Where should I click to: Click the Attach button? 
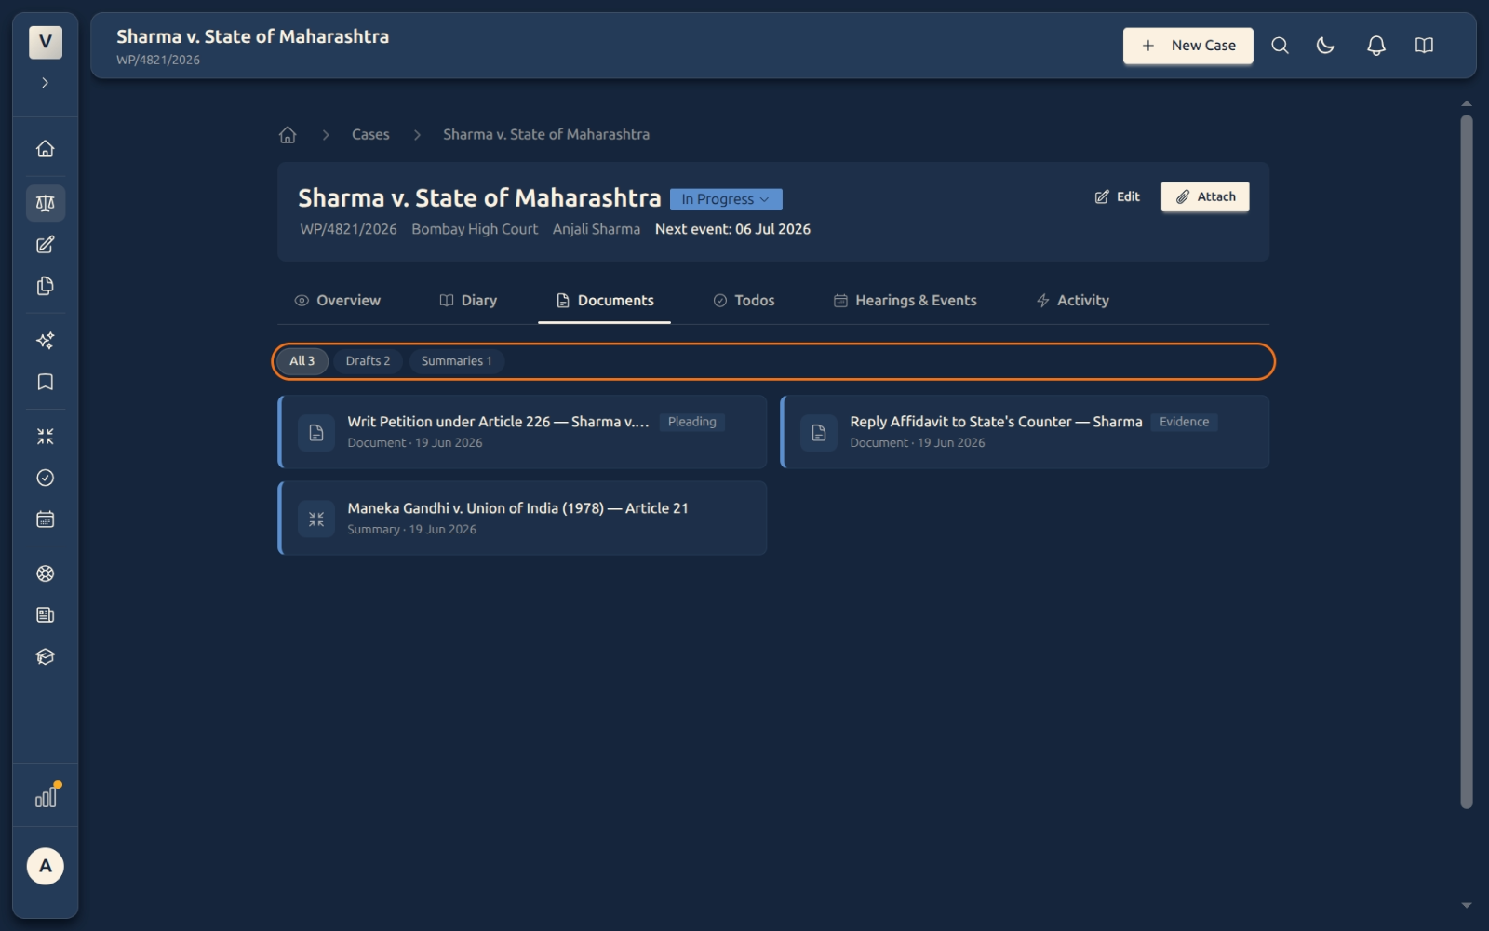[x=1204, y=197]
